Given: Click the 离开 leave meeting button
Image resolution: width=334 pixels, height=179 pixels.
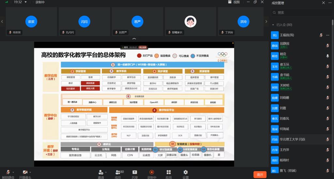Looking at the screenshot, I should (x=260, y=174).
